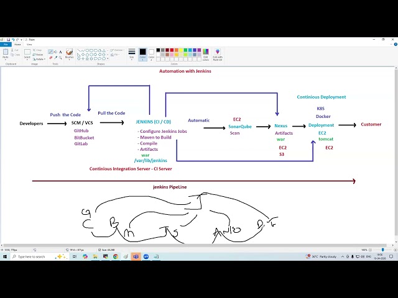
Task: Expand the Shapes gallery more arrow
Action: coord(108,58)
